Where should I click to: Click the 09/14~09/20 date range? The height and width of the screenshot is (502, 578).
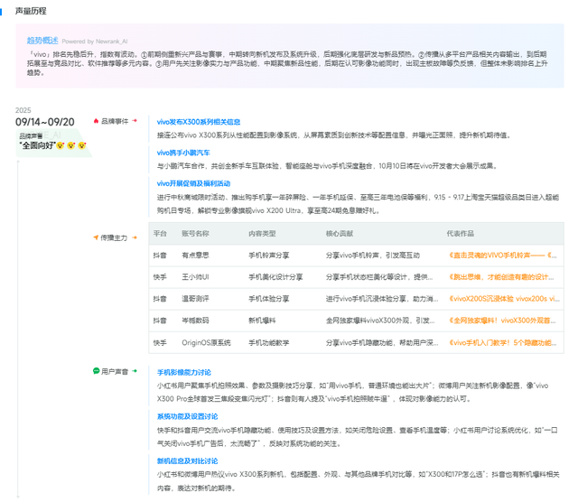click(45, 122)
